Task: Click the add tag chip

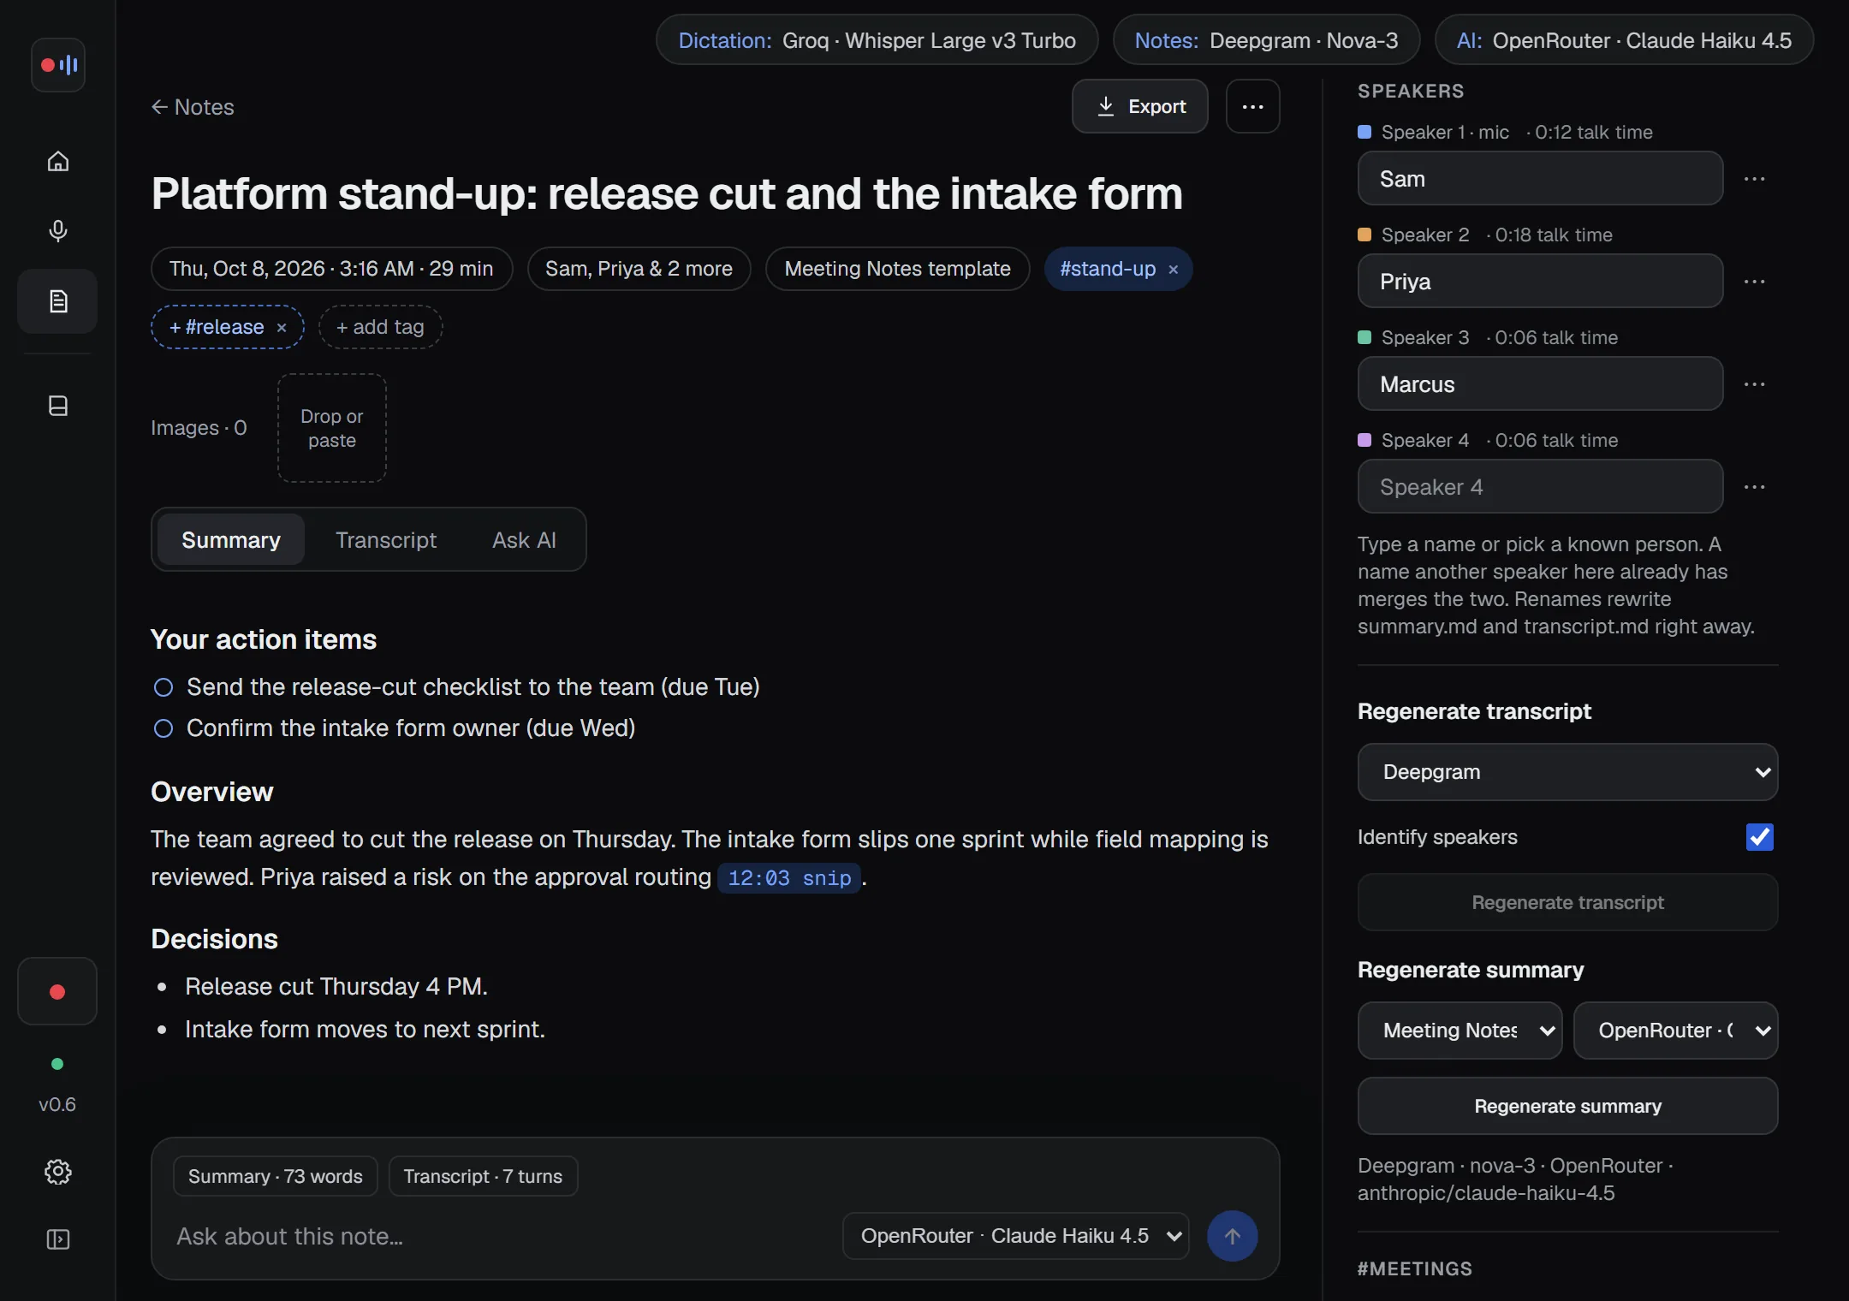Action: [380, 327]
